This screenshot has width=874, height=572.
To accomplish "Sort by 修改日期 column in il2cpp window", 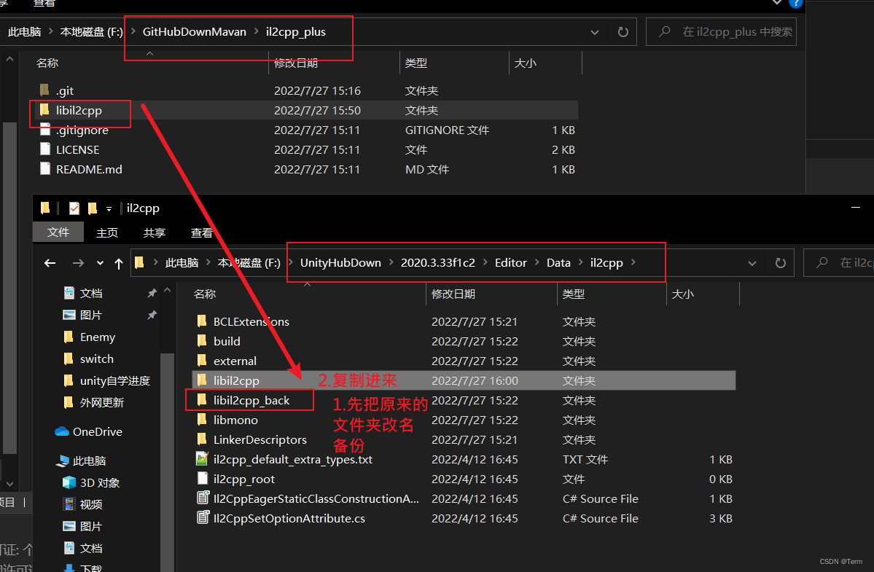I will point(453,294).
